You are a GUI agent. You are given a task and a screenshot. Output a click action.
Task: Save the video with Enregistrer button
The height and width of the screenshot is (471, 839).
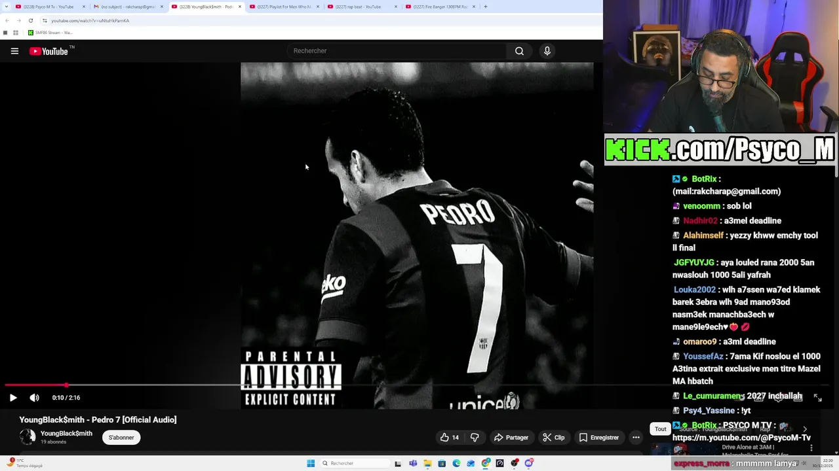tap(598, 438)
